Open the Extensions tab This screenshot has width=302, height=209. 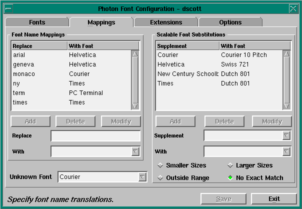click(166, 22)
